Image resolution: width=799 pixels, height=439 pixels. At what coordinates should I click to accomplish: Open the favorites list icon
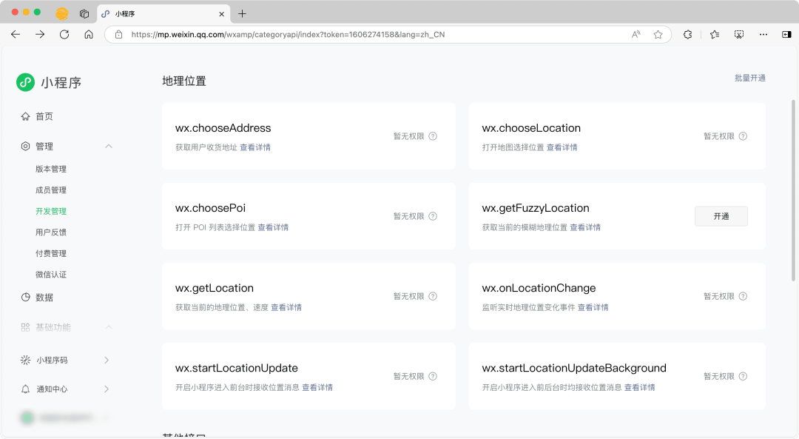715,35
